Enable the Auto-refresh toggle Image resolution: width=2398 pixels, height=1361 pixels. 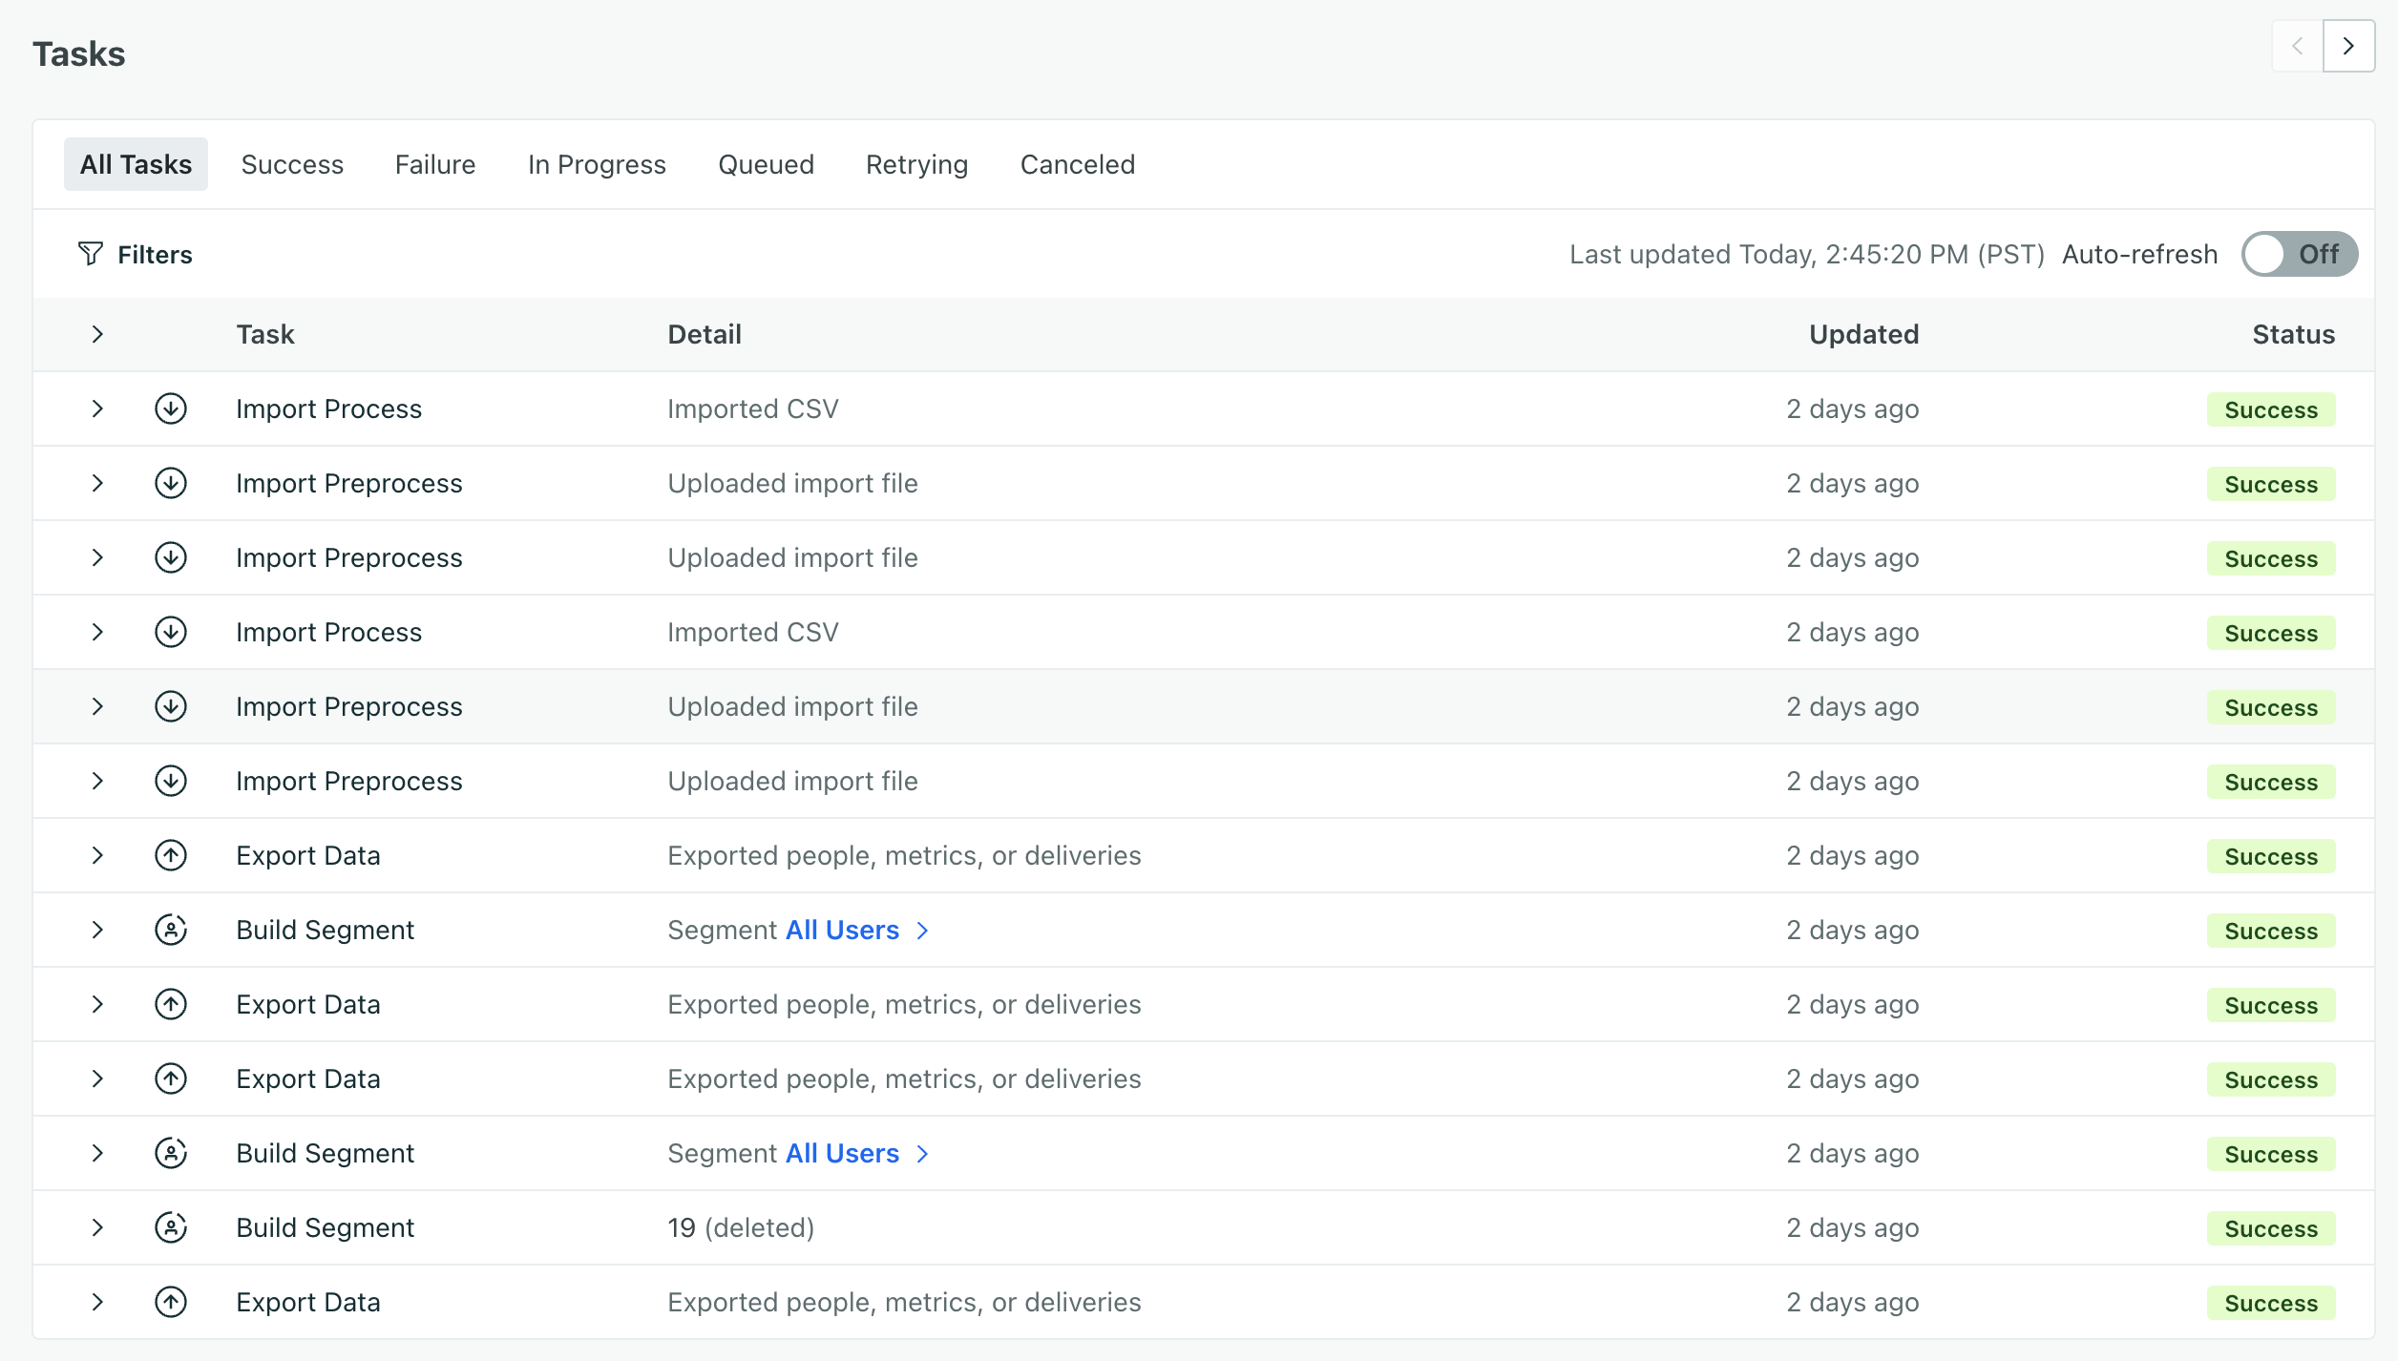(2299, 254)
